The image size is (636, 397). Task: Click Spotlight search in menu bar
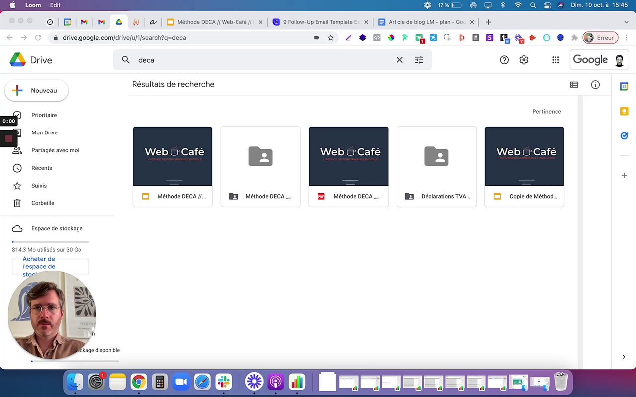533,5
